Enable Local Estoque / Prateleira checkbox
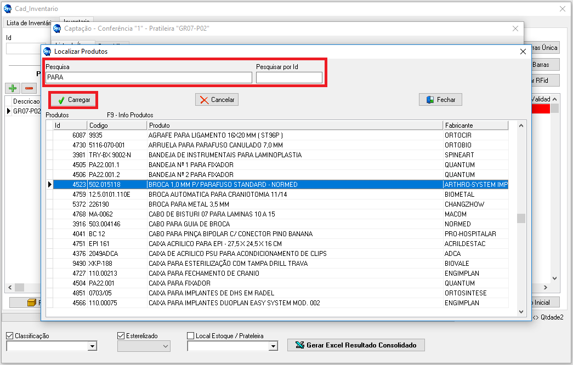 [191, 335]
